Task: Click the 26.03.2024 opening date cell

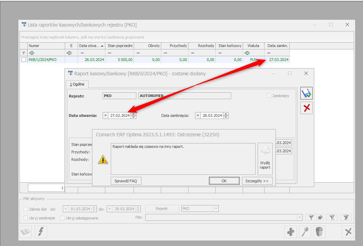Action: click(91, 60)
